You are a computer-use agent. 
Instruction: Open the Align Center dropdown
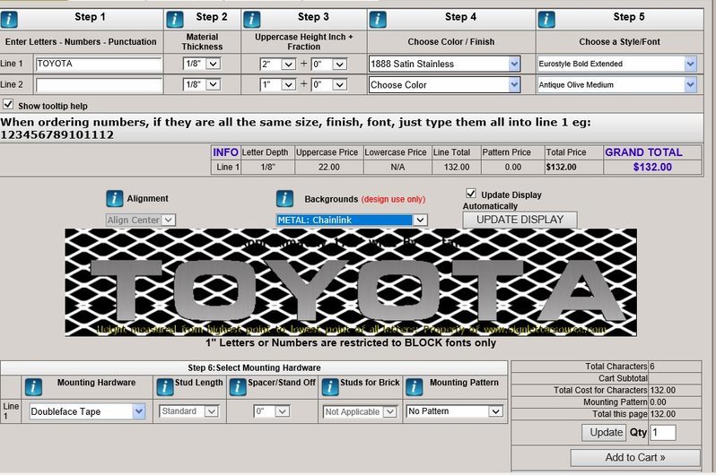click(x=141, y=220)
